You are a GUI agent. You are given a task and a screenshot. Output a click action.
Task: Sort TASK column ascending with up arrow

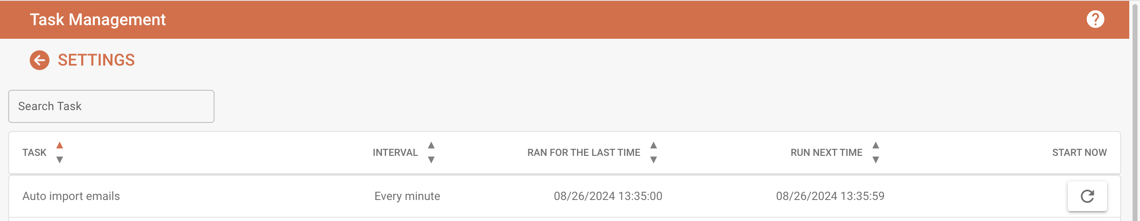[60, 146]
